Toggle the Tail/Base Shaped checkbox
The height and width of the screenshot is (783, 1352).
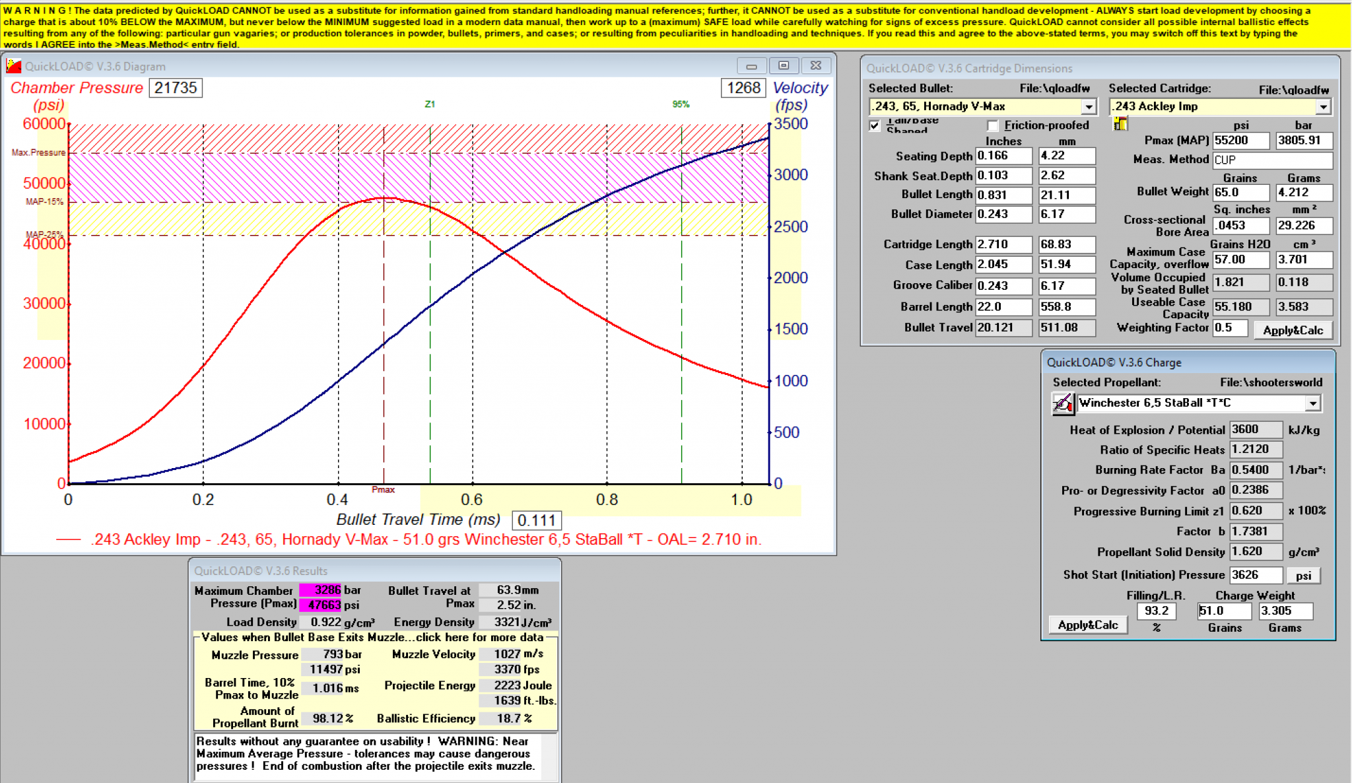(875, 125)
